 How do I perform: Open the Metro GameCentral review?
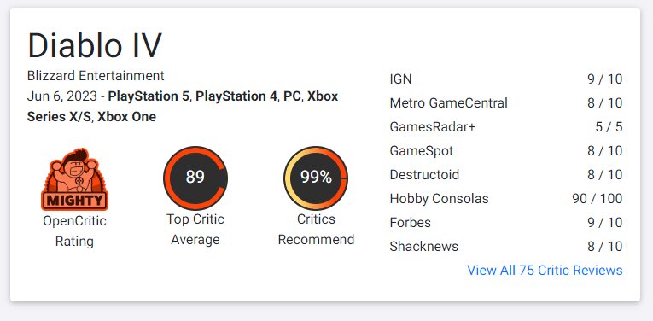coord(506,102)
